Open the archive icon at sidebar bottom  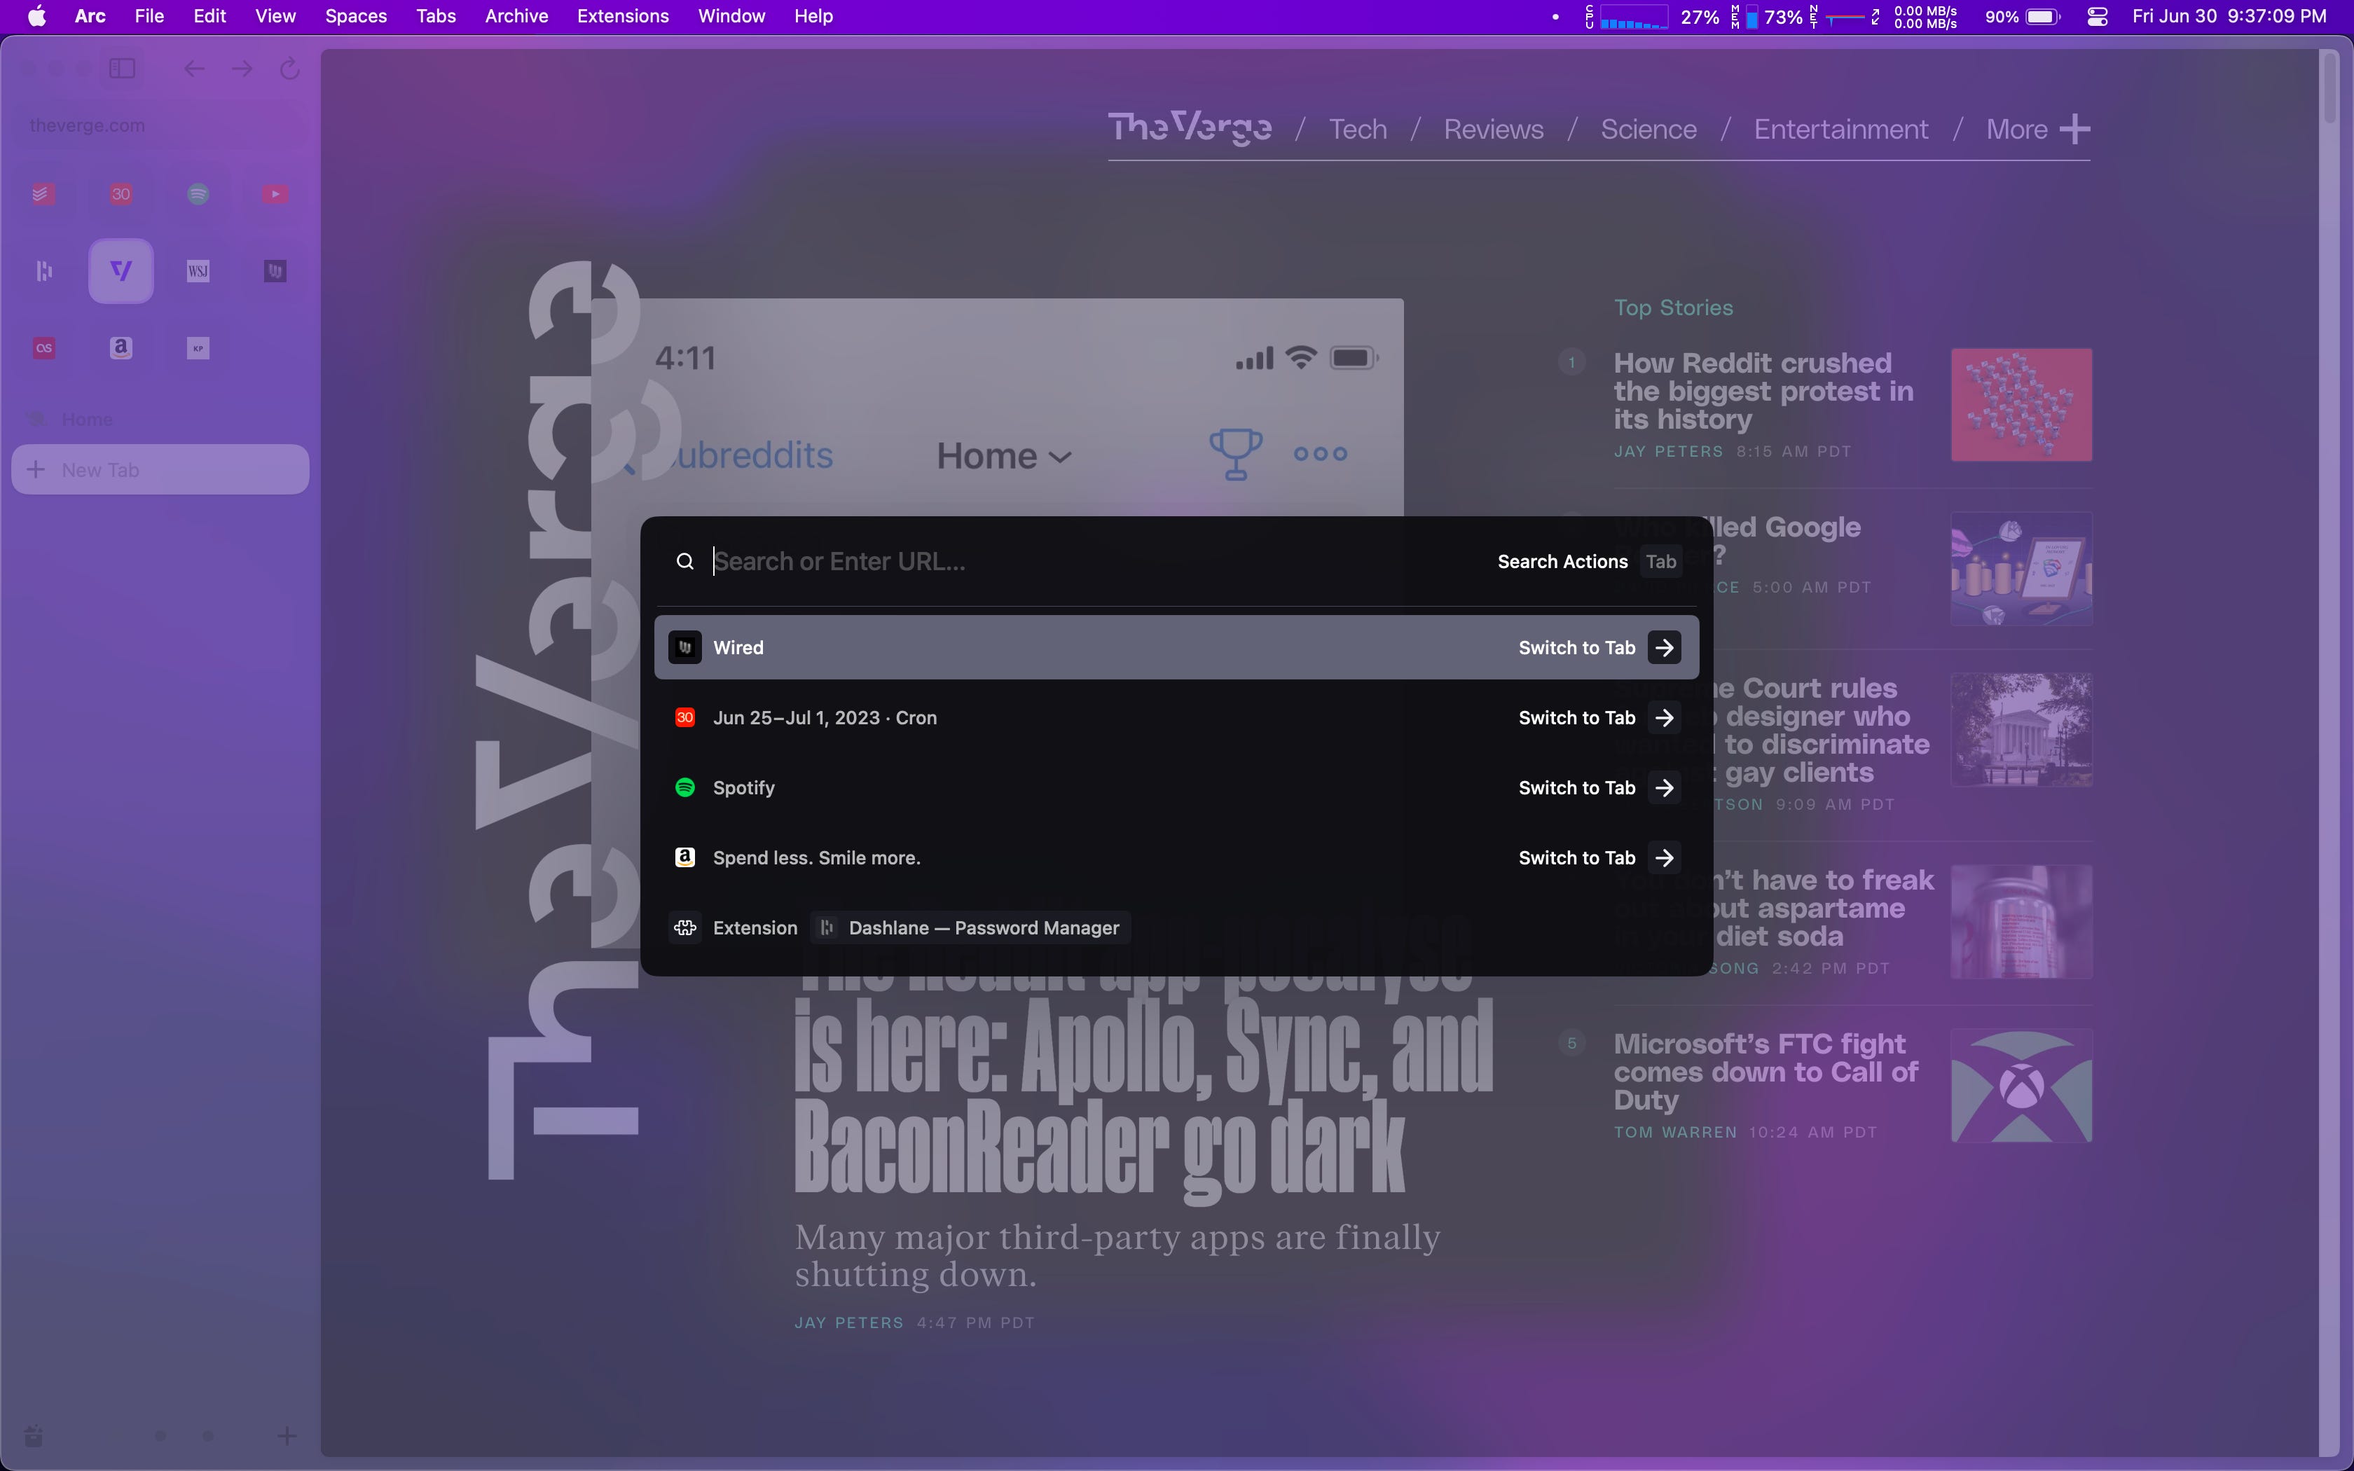point(33,1435)
